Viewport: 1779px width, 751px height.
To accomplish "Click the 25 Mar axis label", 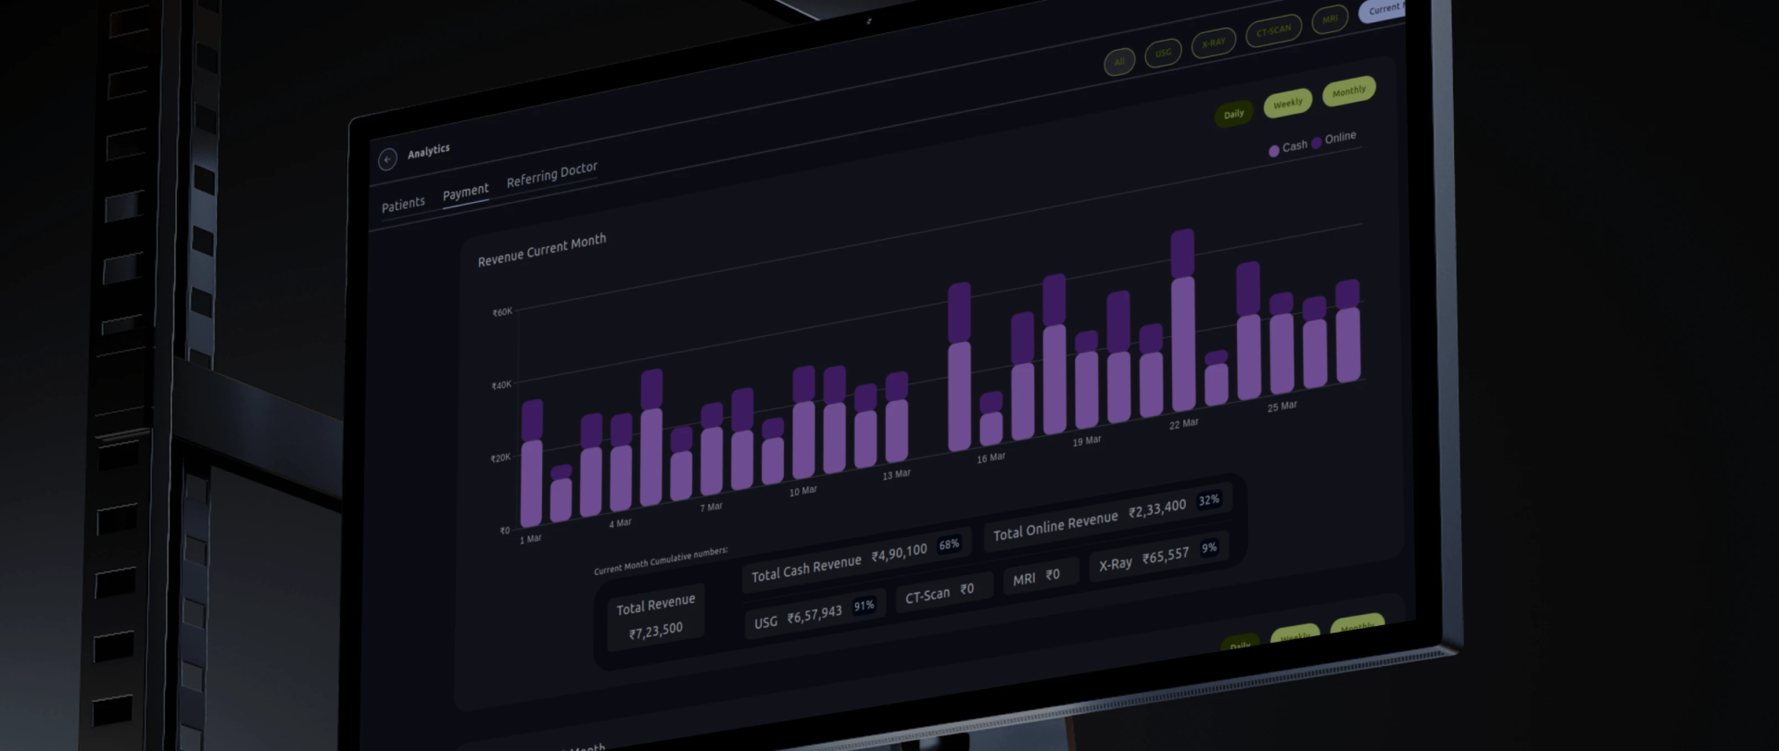I will 1282,406.
